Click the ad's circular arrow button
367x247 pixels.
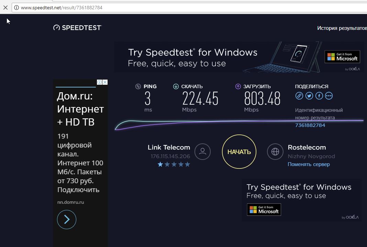[x=66, y=220]
